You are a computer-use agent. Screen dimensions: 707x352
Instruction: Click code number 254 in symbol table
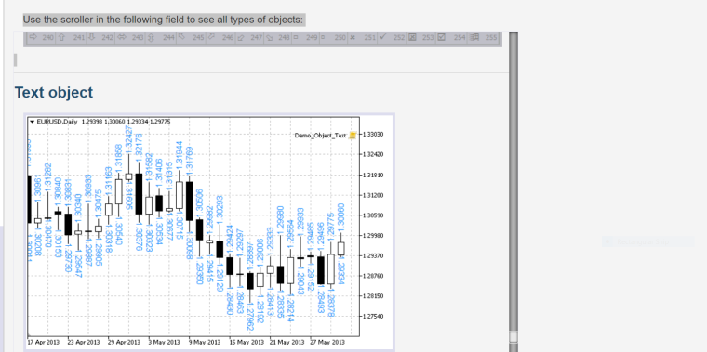pyautogui.click(x=460, y=38)
